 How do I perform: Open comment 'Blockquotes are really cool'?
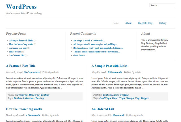tap(98, 48)
